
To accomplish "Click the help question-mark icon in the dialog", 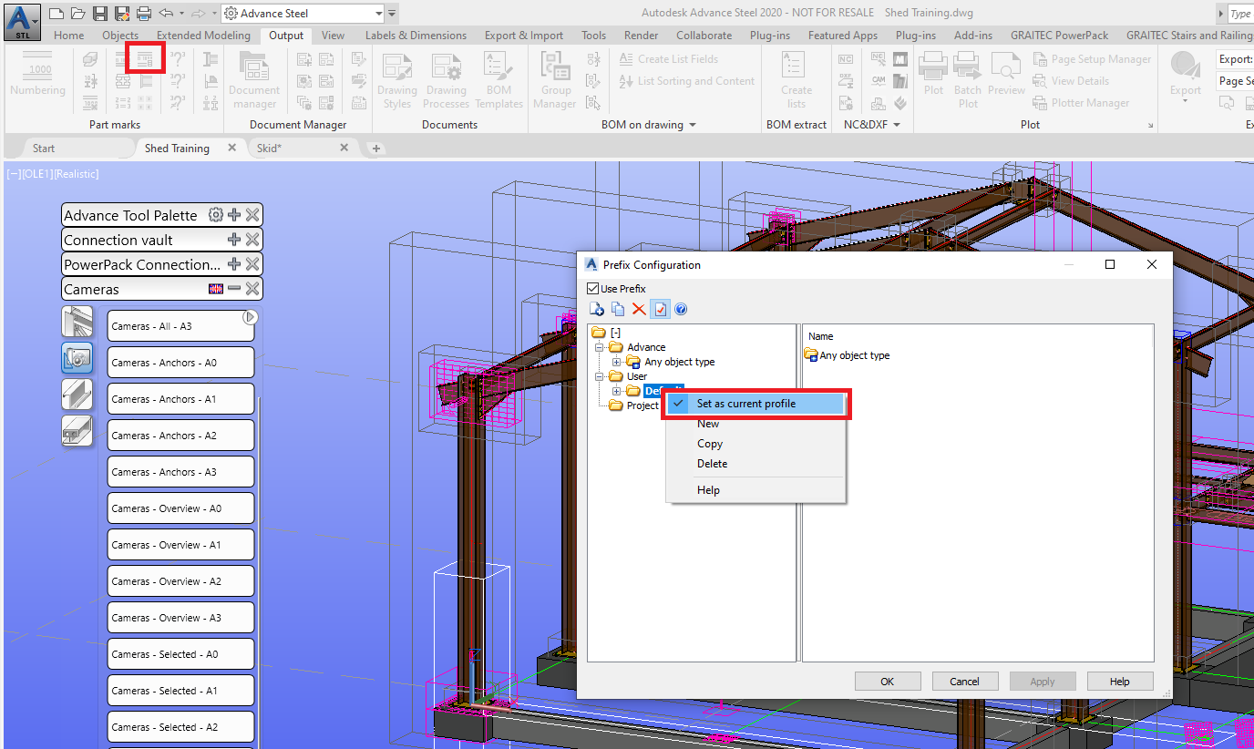I will tap(681, 309).
